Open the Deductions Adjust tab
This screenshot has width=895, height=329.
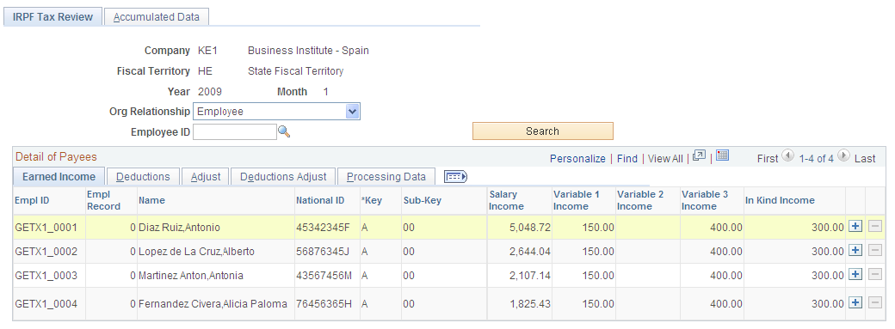(x=284, y=177)
